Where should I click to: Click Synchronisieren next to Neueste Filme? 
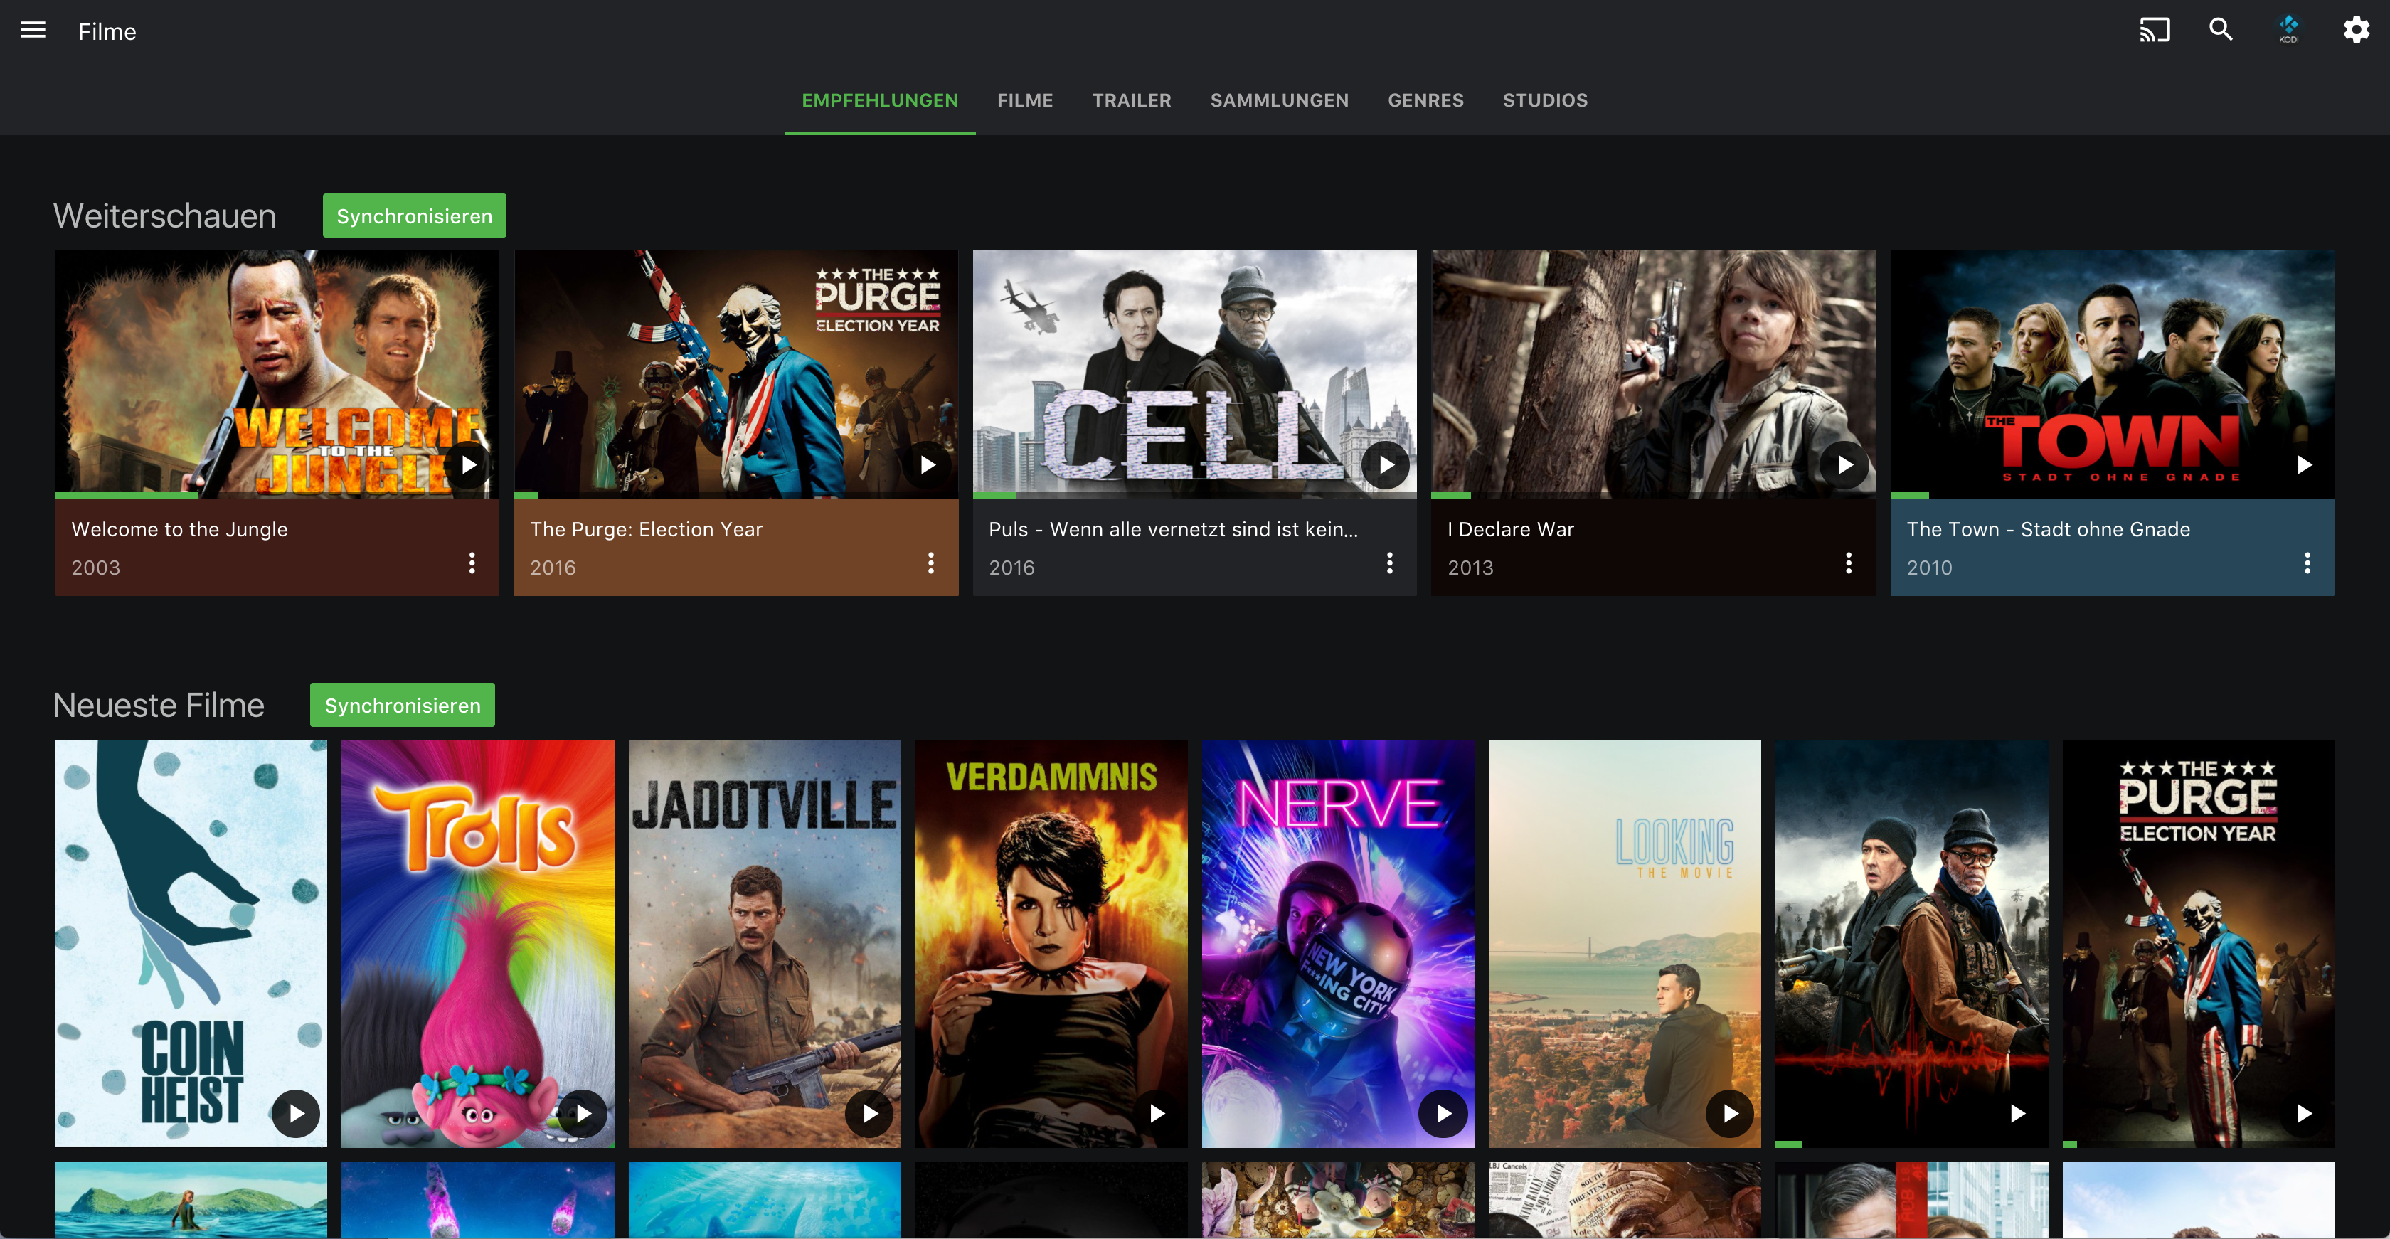(402, 705)
